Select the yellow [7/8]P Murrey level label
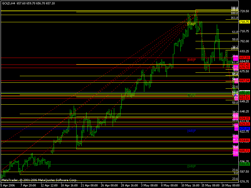251x188 pixels. (192, 24)
